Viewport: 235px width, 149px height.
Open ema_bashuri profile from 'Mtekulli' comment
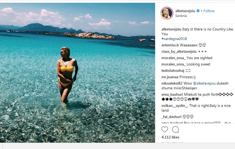(x=172, y=95)
